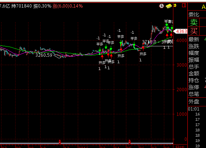Image resolution: width=206 pixels, height=148 pixels.
Task: Click the 金额 amount label
Action: tap(194, 73)
